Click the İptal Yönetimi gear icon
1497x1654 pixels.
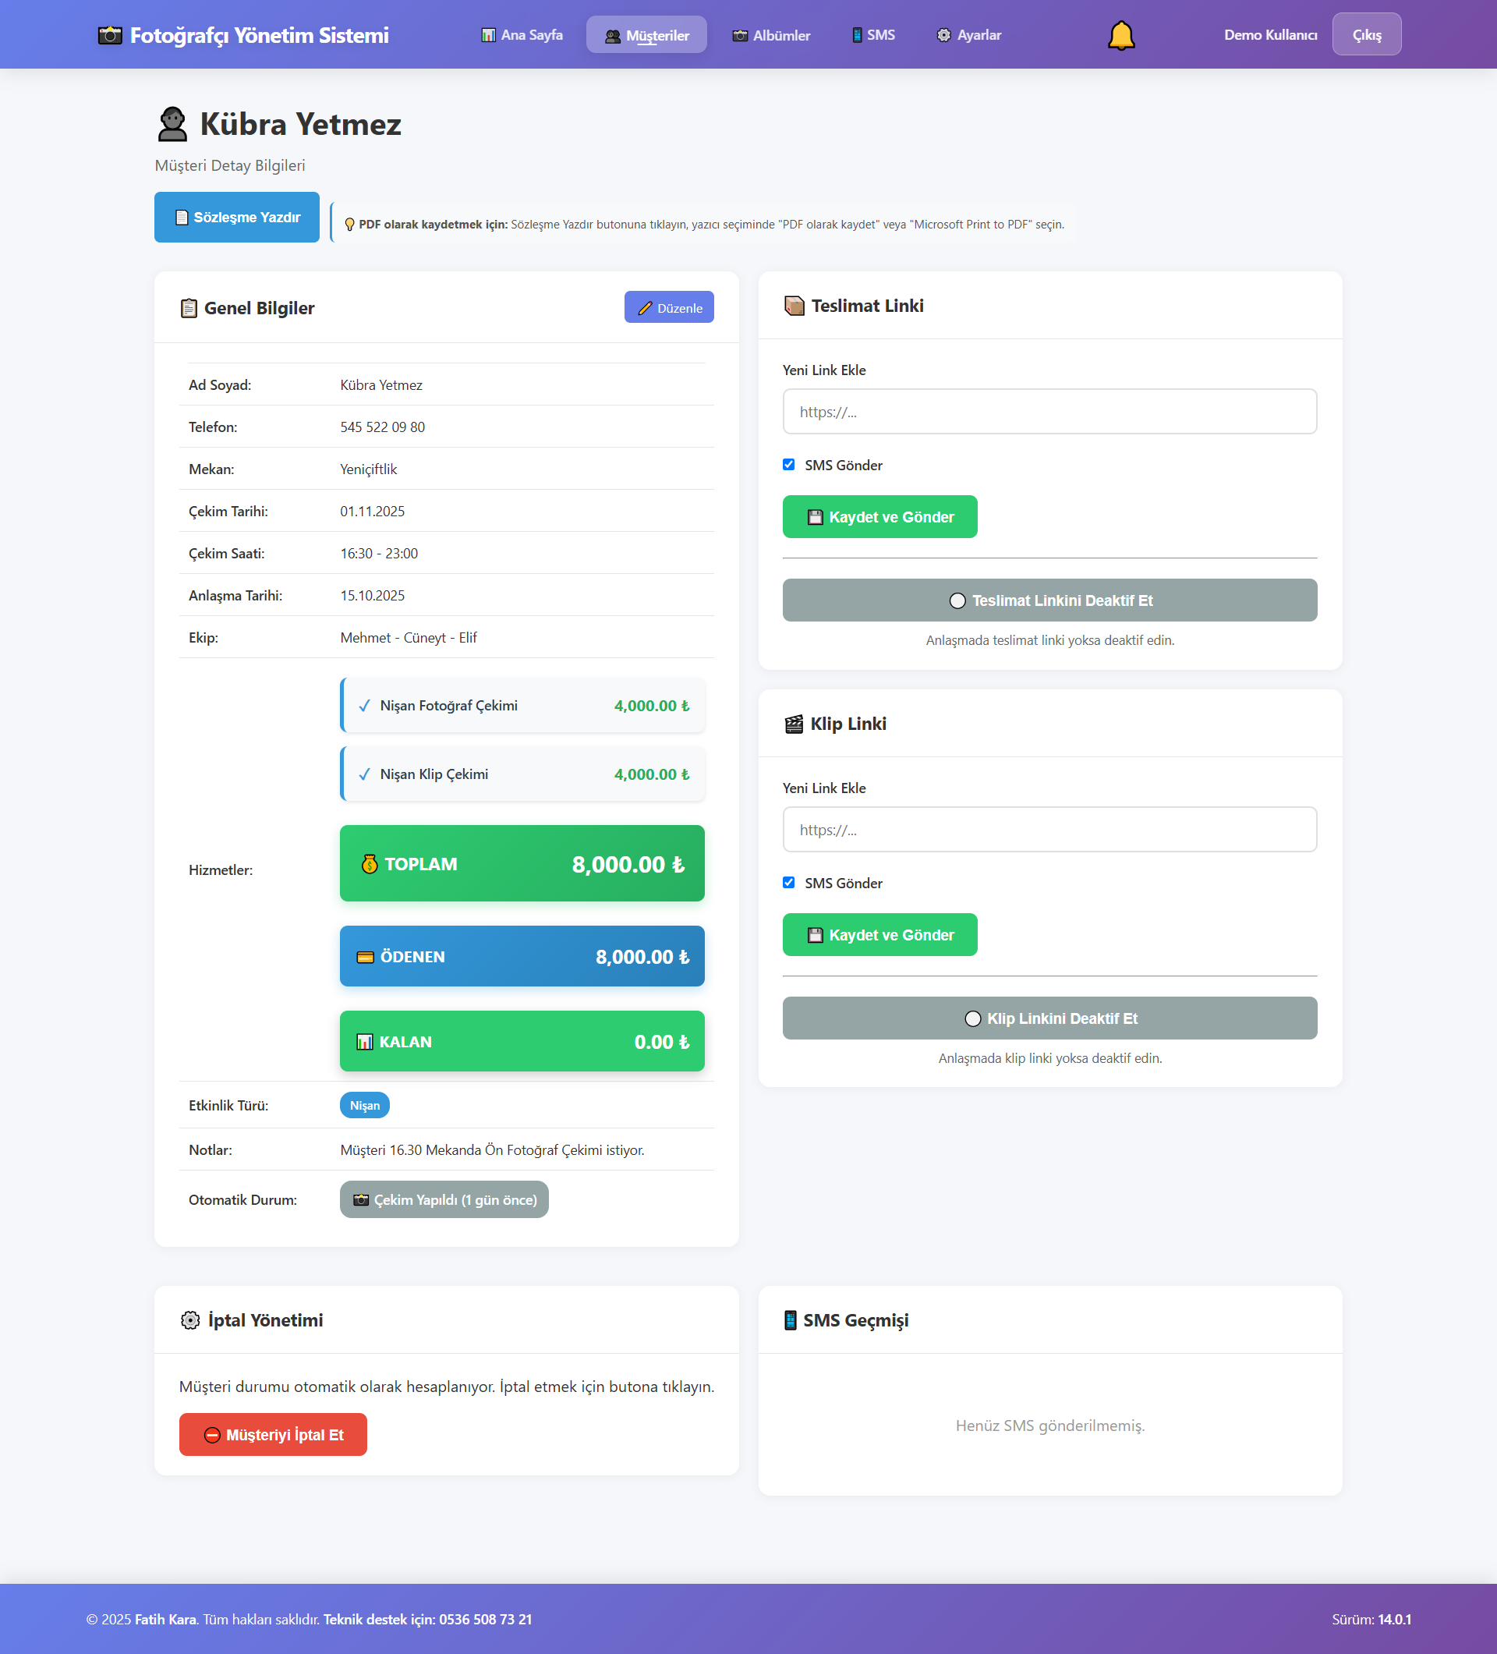pos(189,1320)
